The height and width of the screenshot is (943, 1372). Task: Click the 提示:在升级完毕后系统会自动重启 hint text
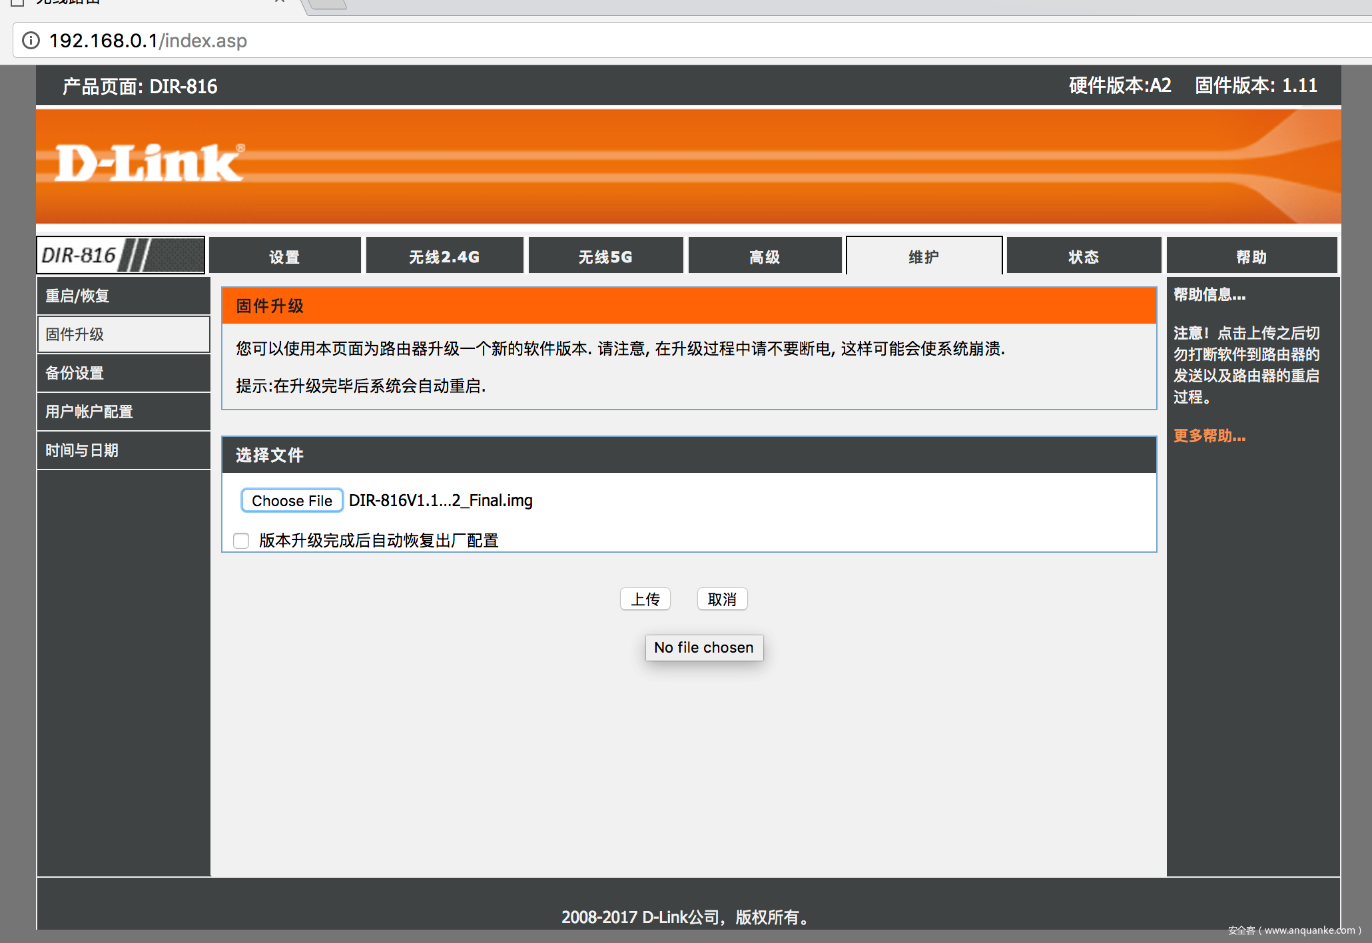360,386
